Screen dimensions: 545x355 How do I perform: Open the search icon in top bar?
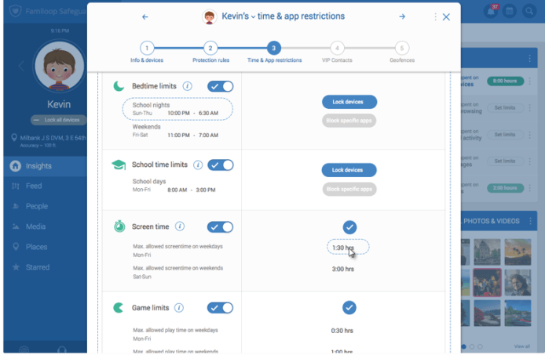point(529,12)
